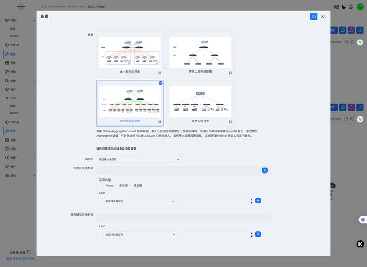Add a new 业务区交换机组 with the plus icon

(264, 170)
